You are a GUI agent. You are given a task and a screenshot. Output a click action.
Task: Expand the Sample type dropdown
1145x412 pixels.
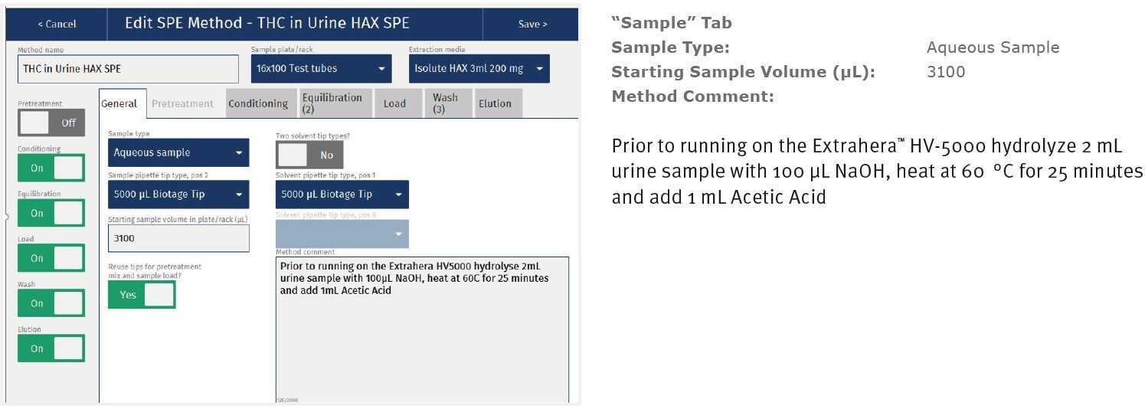[x=178, y=152]
